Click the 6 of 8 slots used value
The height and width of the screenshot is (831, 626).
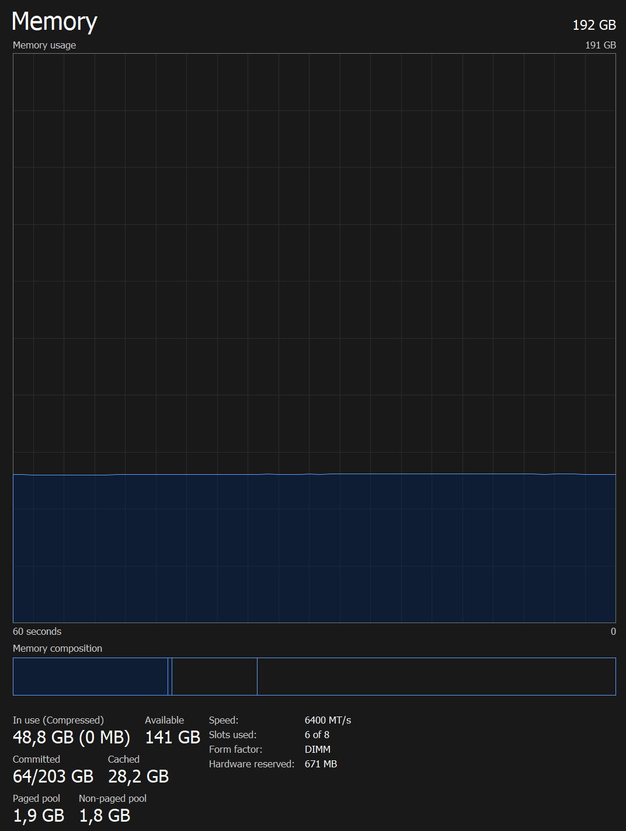point(317,735)
